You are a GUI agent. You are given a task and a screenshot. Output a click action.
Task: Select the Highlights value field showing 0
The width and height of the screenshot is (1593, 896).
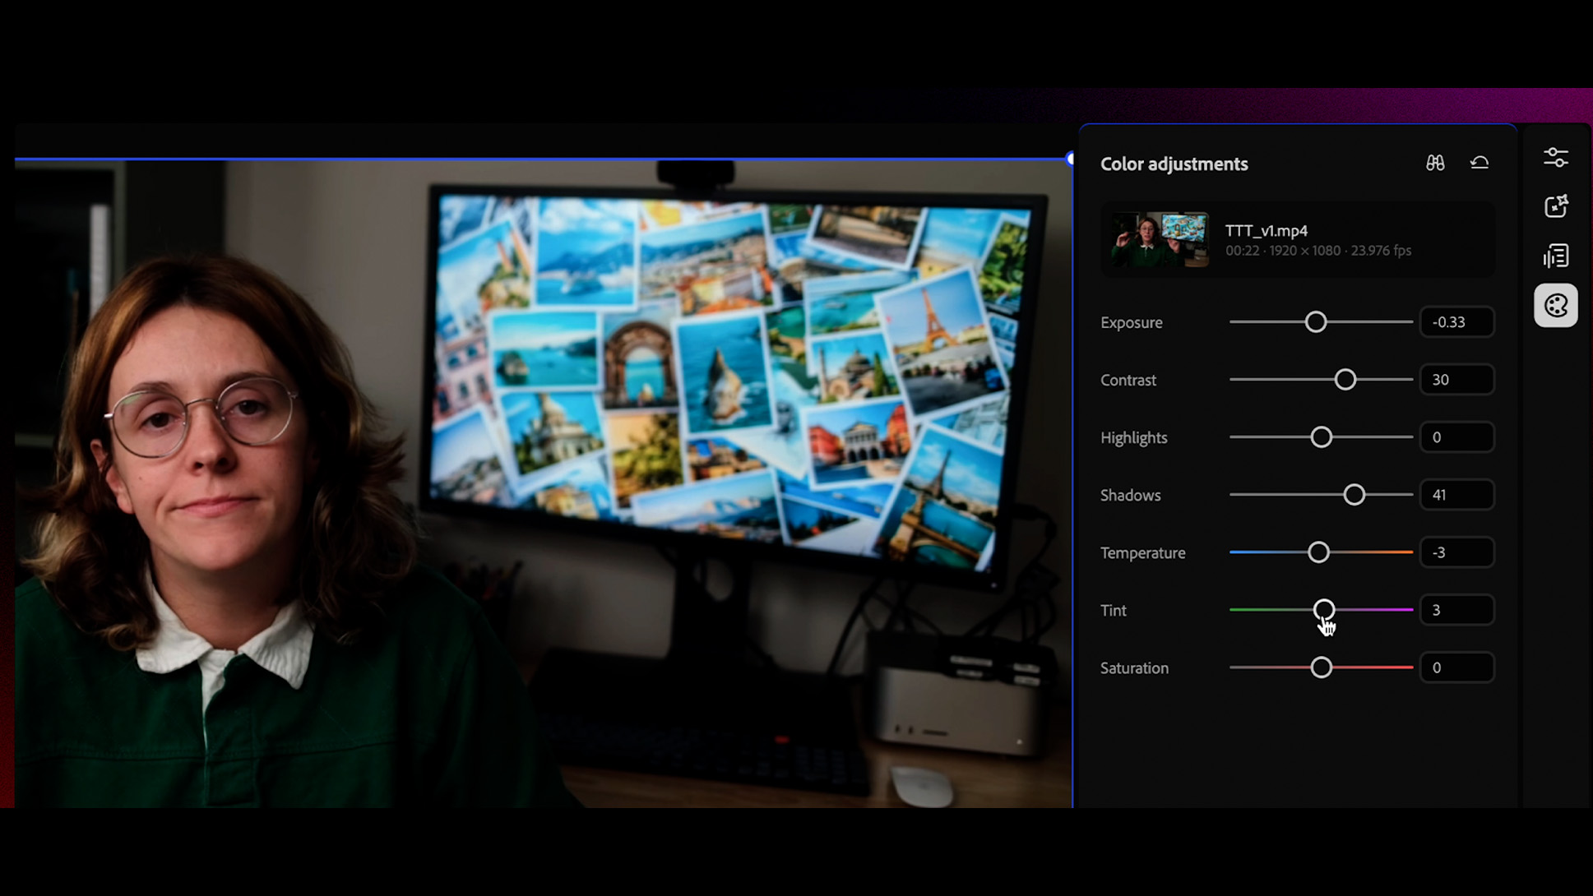coord(1456,436)
